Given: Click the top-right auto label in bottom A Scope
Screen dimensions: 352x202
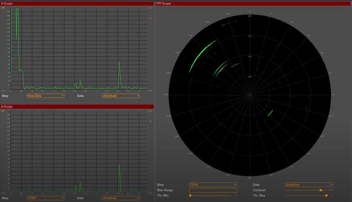Looking at the screenshot, I should click(150, 111).
